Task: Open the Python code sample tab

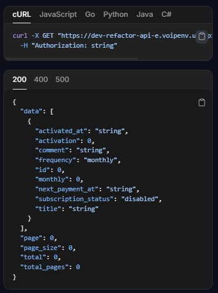Action: 116,15
